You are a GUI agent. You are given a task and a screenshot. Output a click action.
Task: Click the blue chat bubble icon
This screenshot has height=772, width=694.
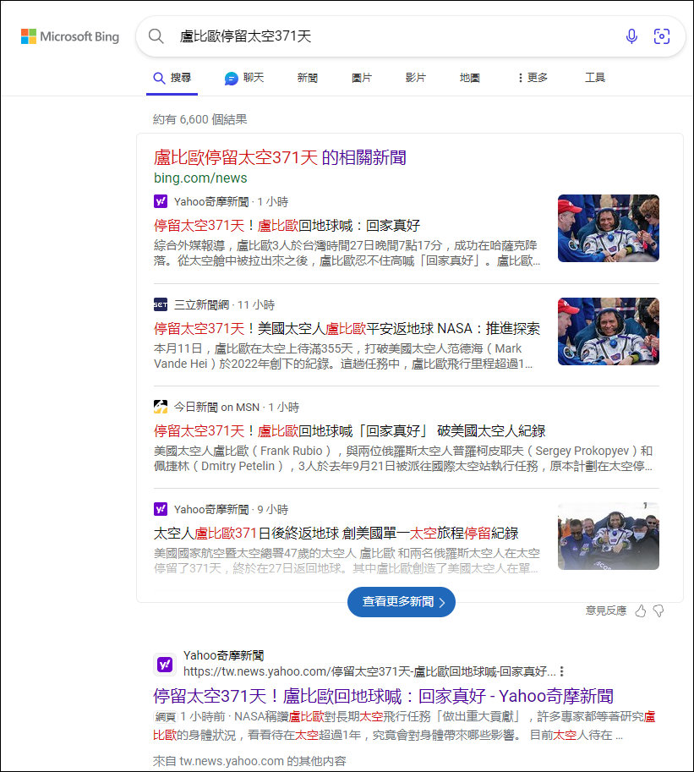coord(232,79)
